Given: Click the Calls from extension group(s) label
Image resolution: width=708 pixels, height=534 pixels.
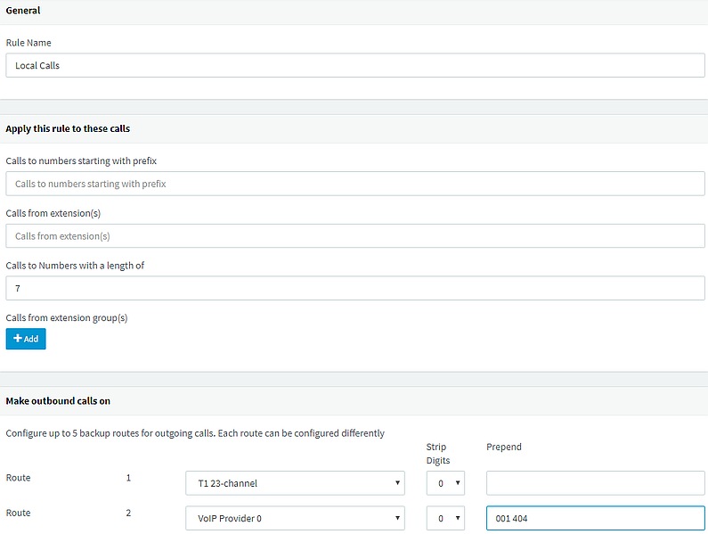Looking at the screenshot, I should click(67, 318).
